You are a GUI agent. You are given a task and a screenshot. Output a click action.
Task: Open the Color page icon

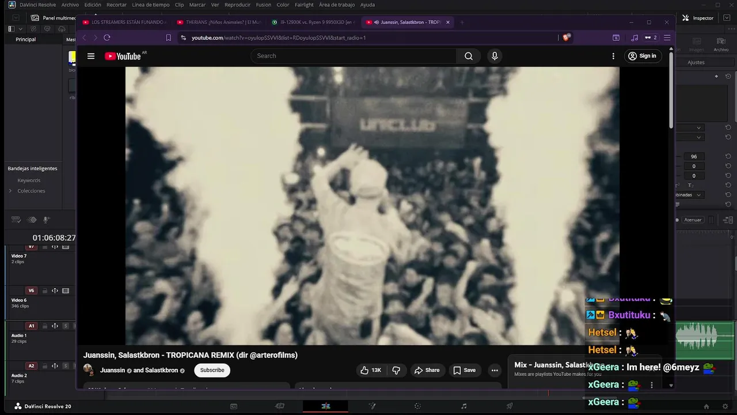(x=417, y=406)
